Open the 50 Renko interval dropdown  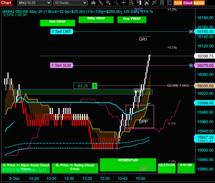coord(70,3)
